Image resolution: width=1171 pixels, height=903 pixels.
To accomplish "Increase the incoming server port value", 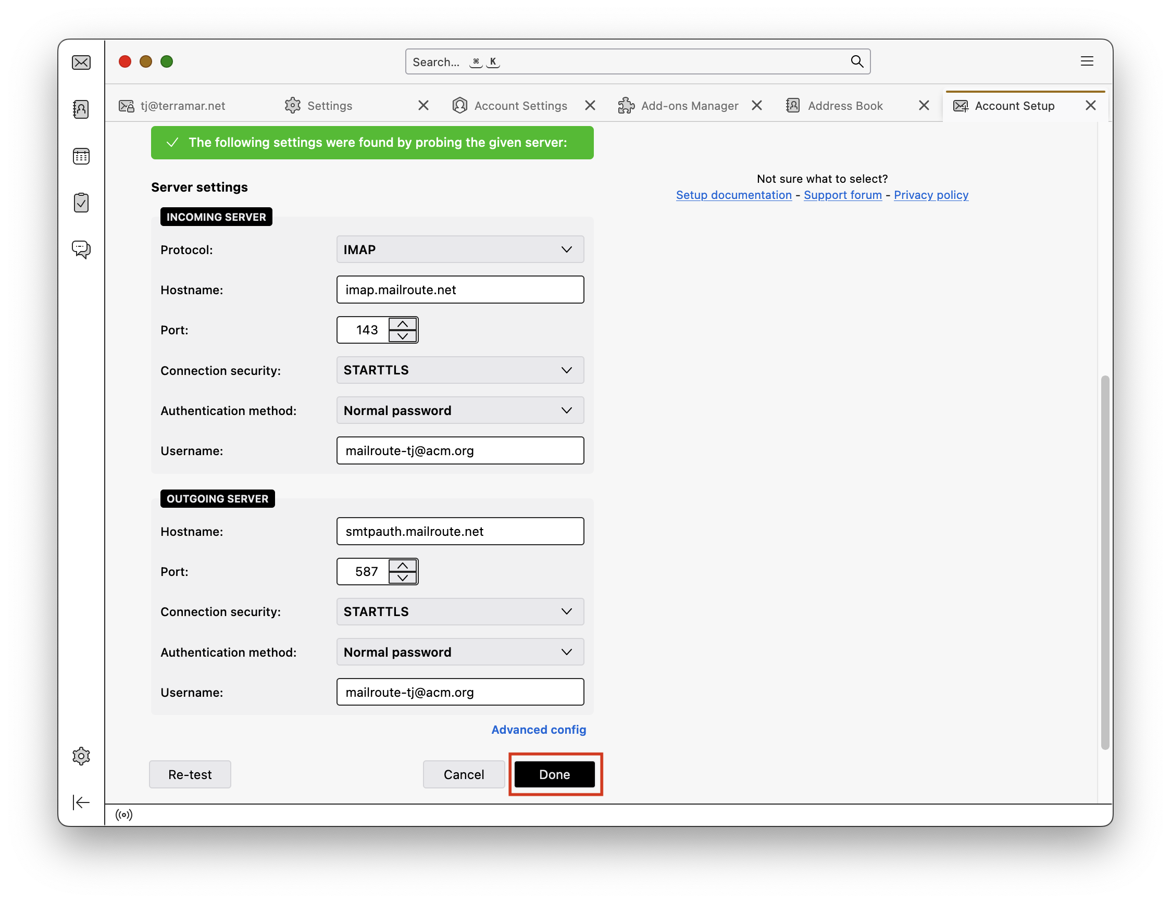I will coord(402,324).
